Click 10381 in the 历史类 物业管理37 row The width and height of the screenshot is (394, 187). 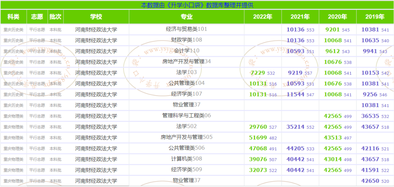coord(370,105)
